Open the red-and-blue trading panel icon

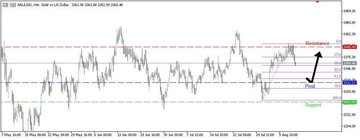pos(13,5)
